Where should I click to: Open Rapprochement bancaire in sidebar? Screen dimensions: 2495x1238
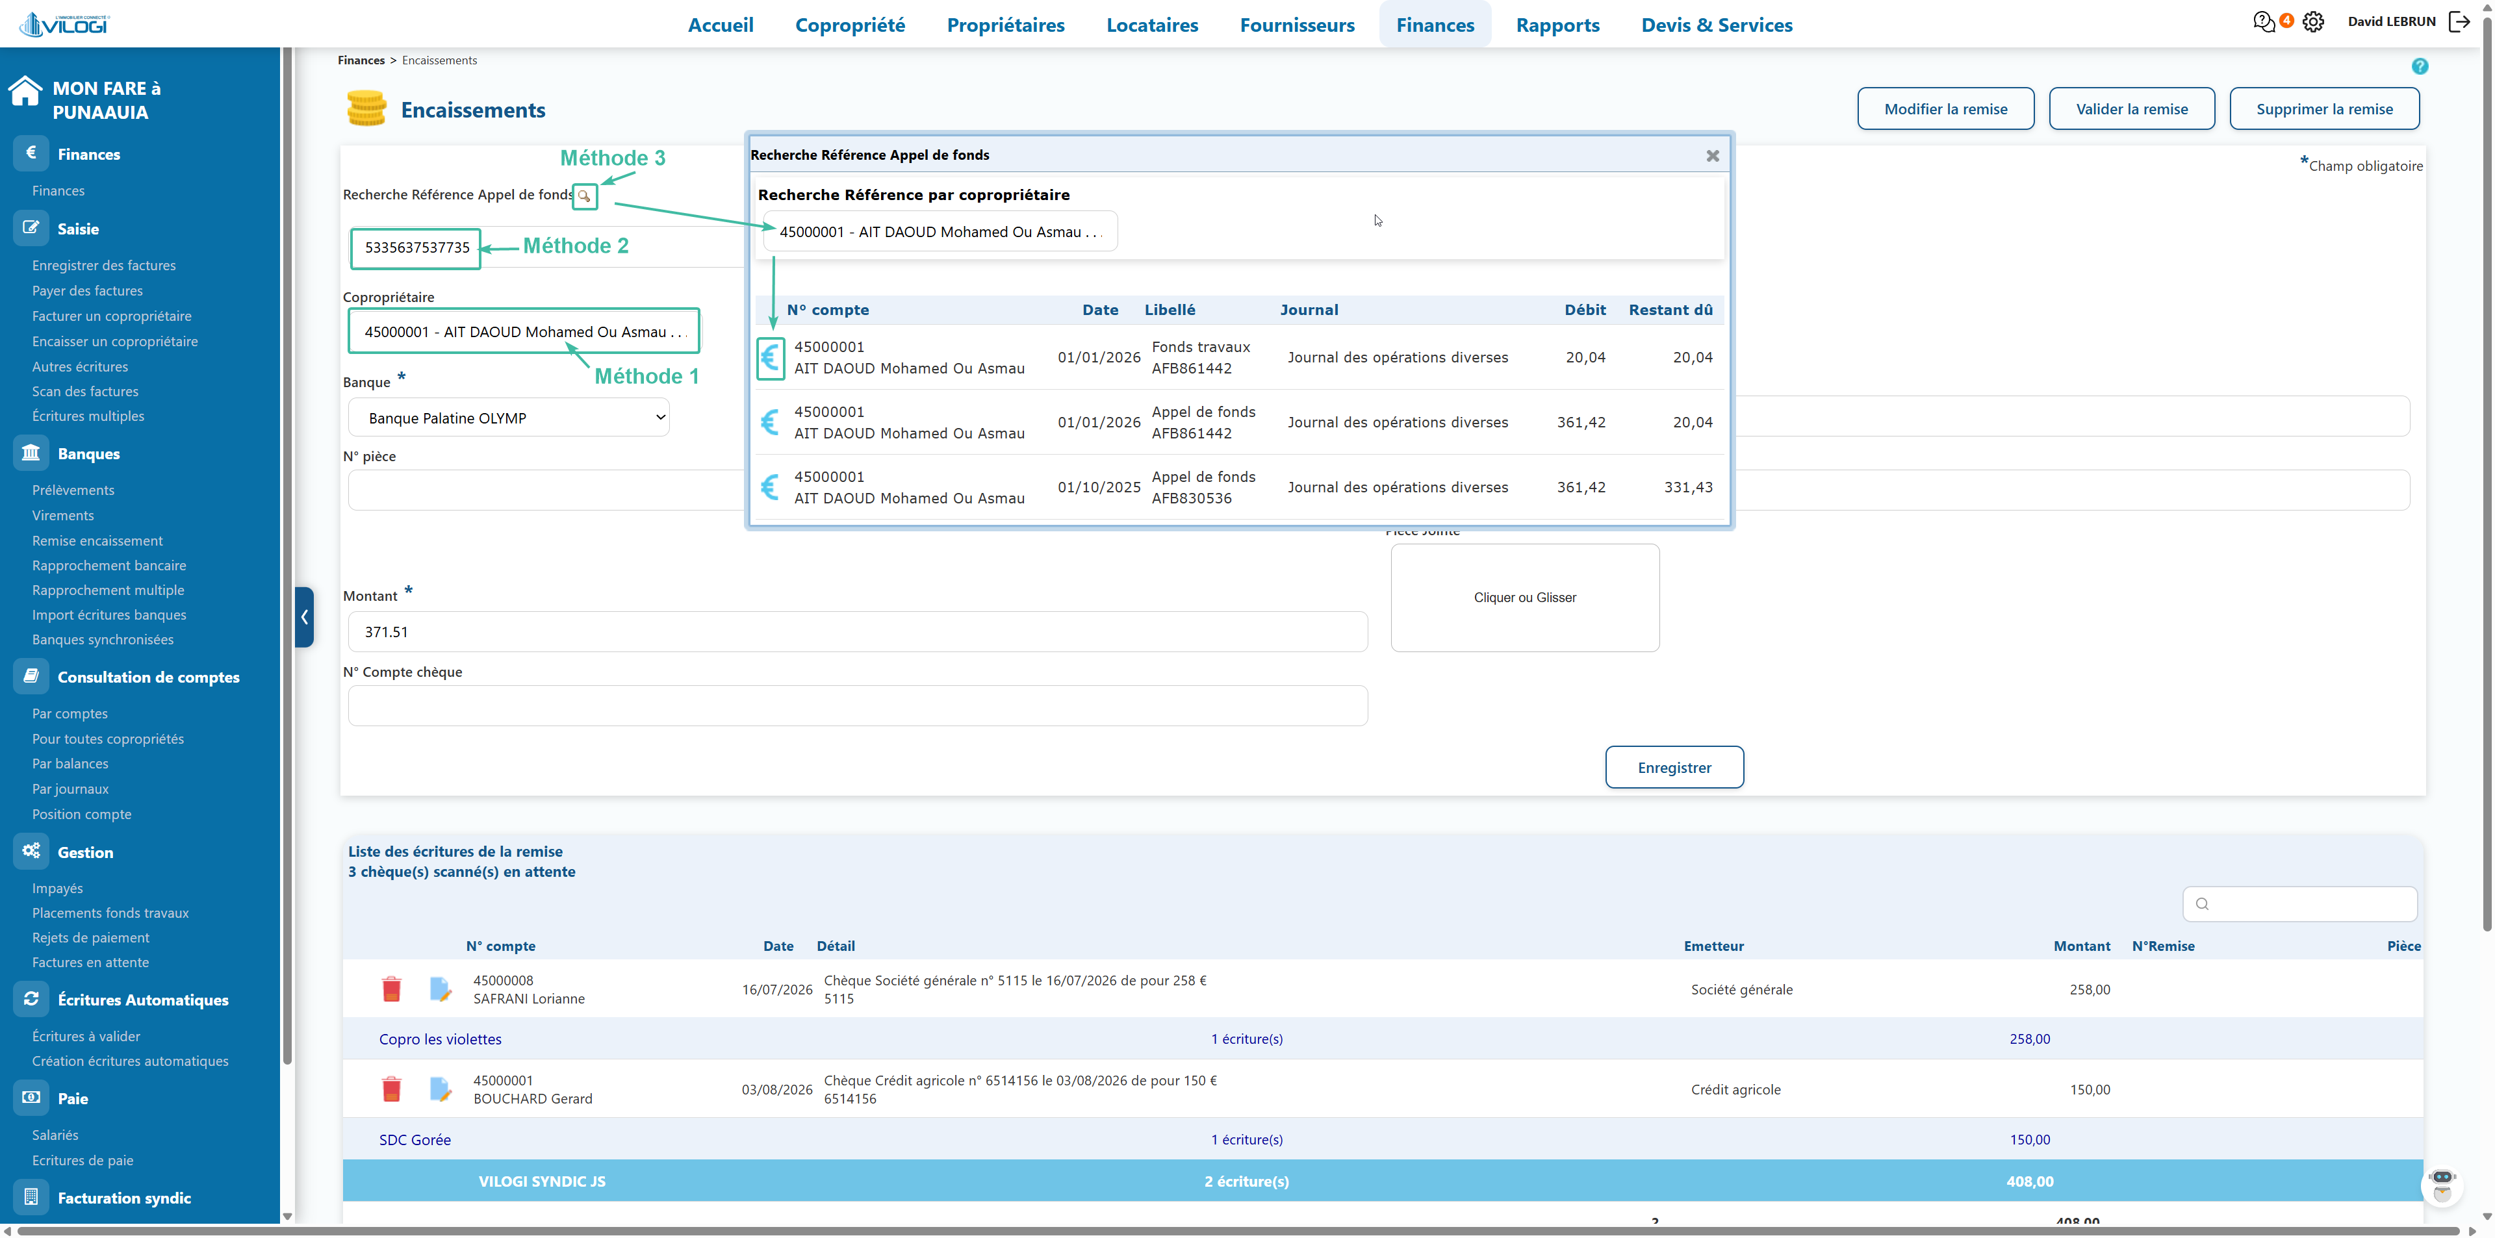tap(109, 565)
